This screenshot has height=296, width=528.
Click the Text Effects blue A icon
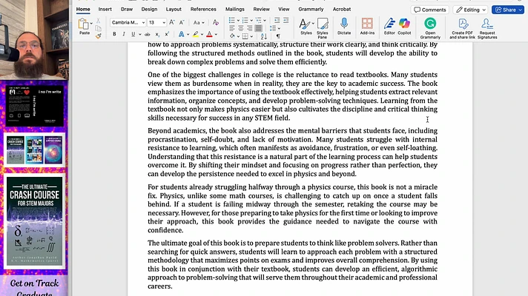pos(181,34)
